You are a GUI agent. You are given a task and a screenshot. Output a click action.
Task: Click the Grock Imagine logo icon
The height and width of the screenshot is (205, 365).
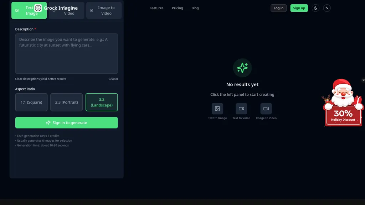[x=38, y=8]
